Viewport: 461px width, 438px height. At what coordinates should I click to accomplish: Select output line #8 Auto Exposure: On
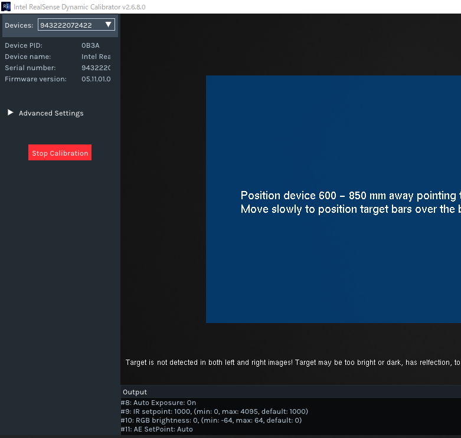(x=158, y=403)
